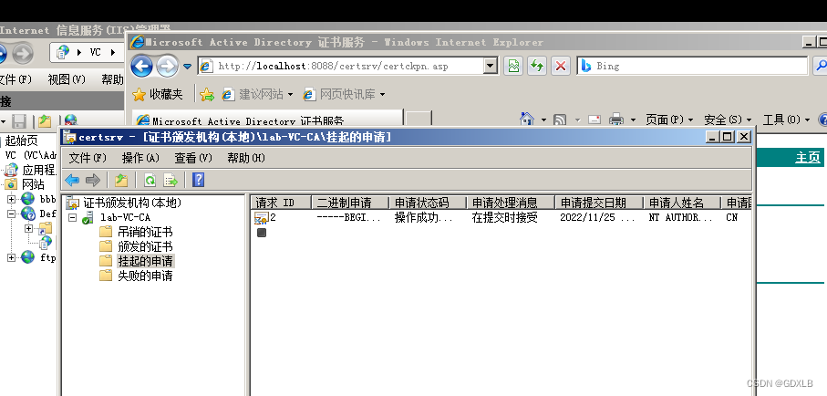Open 失败的申请 folder

pyautogui.click(x=145, y=276)
